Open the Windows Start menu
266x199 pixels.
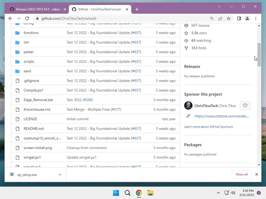tap(116, 193)
